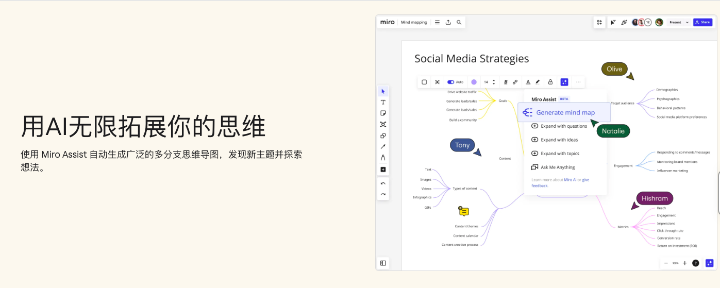This screenshot has width=720, height=288.
Task: Click the lock icon in toolbar
Action: click(550, 82)
